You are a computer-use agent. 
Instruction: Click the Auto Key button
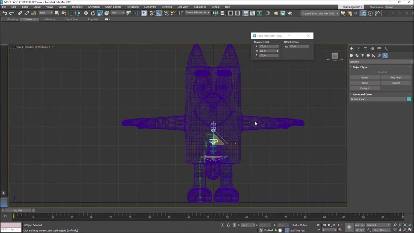[x=360, y=225]
